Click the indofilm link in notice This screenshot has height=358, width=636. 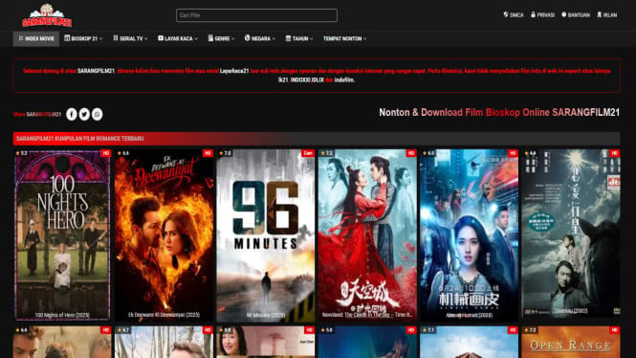[x=344, y=80]
